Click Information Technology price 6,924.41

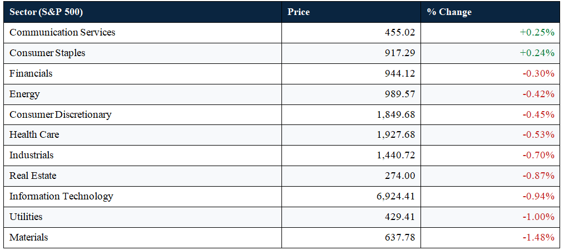(x=394, y=197)
